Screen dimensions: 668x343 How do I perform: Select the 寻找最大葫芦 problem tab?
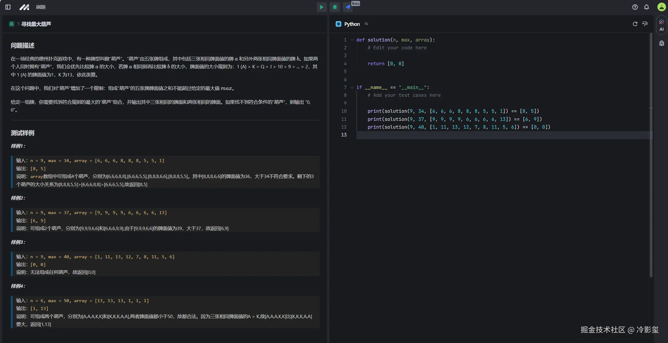[36, 24]
